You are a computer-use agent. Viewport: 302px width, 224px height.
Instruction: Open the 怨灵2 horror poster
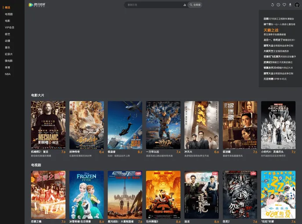coord(240,195)
